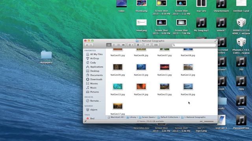The height and width of the screenshot is (141, 252).
Task: Open Documents from the sidebar
Action: click(x=94, y=75)
